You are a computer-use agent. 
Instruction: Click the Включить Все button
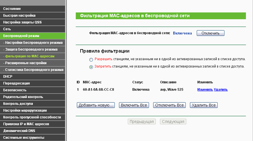pyautogui.click(x=134, y=105)
